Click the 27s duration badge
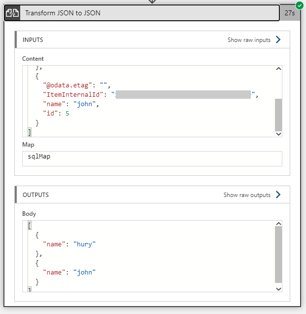 click(x=290, y=13)
